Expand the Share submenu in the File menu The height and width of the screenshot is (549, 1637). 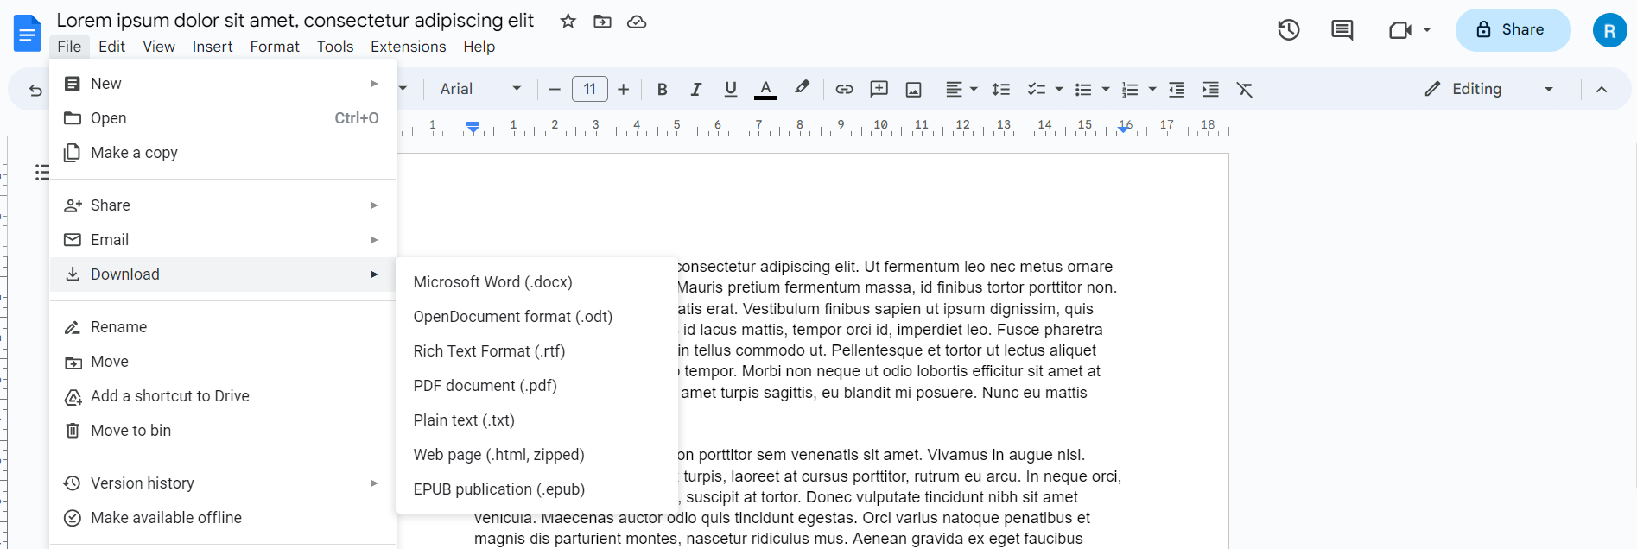(223, 205)
